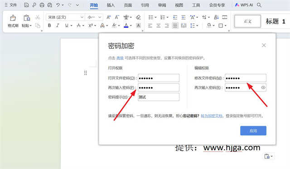
Task: Click the Print icon in quick access toolbar
Action: [42, 5]
